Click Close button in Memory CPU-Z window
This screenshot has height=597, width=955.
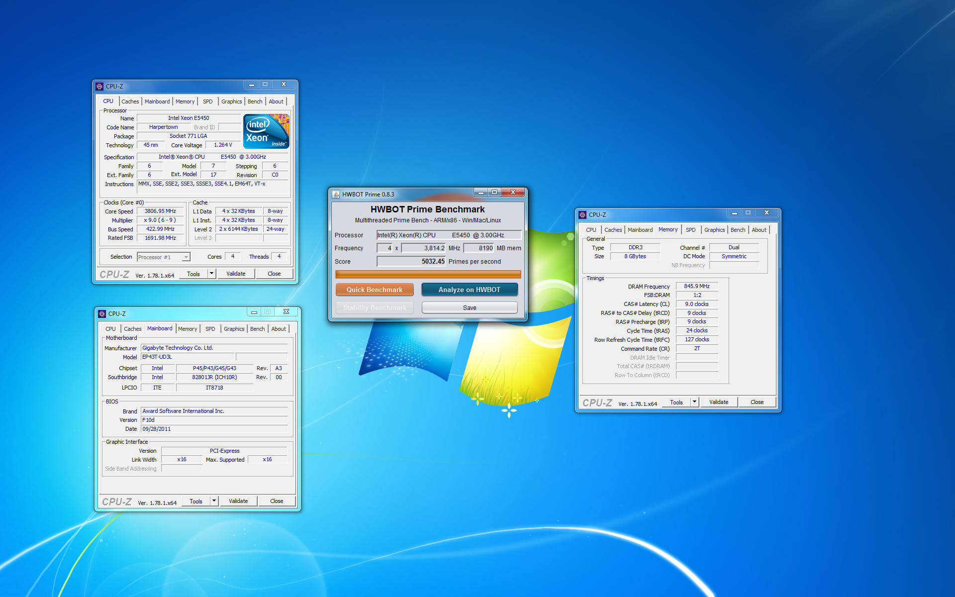pos(757,402)
